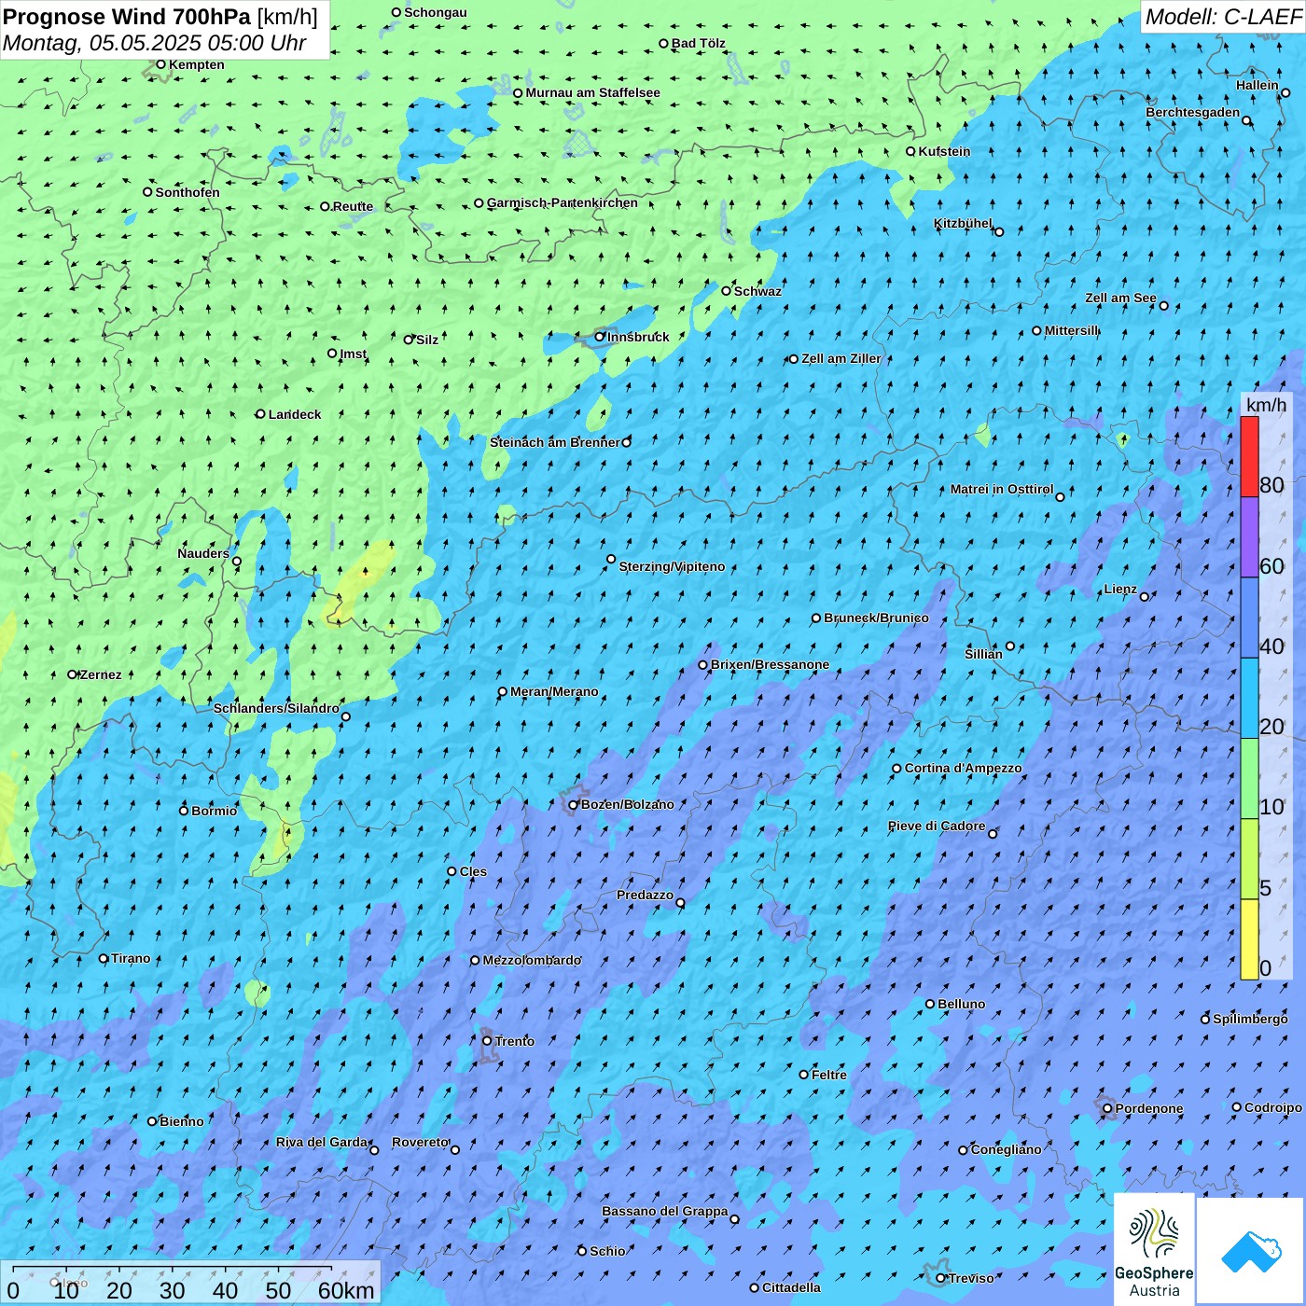This screenshot has height=1306, width=1306.
Task: Click the 'Cortina d'Ampezzo' label
Action: 963,768
